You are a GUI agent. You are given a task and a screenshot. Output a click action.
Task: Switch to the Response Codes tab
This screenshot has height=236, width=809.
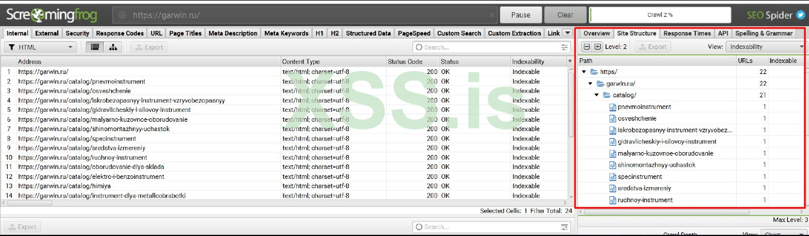pos(120,33)
